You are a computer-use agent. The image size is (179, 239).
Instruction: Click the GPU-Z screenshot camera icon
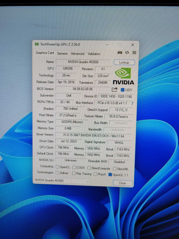pyautogui.click(x=120, y=53)
